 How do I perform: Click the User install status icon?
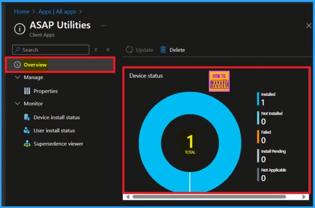[x=27, y=130]
